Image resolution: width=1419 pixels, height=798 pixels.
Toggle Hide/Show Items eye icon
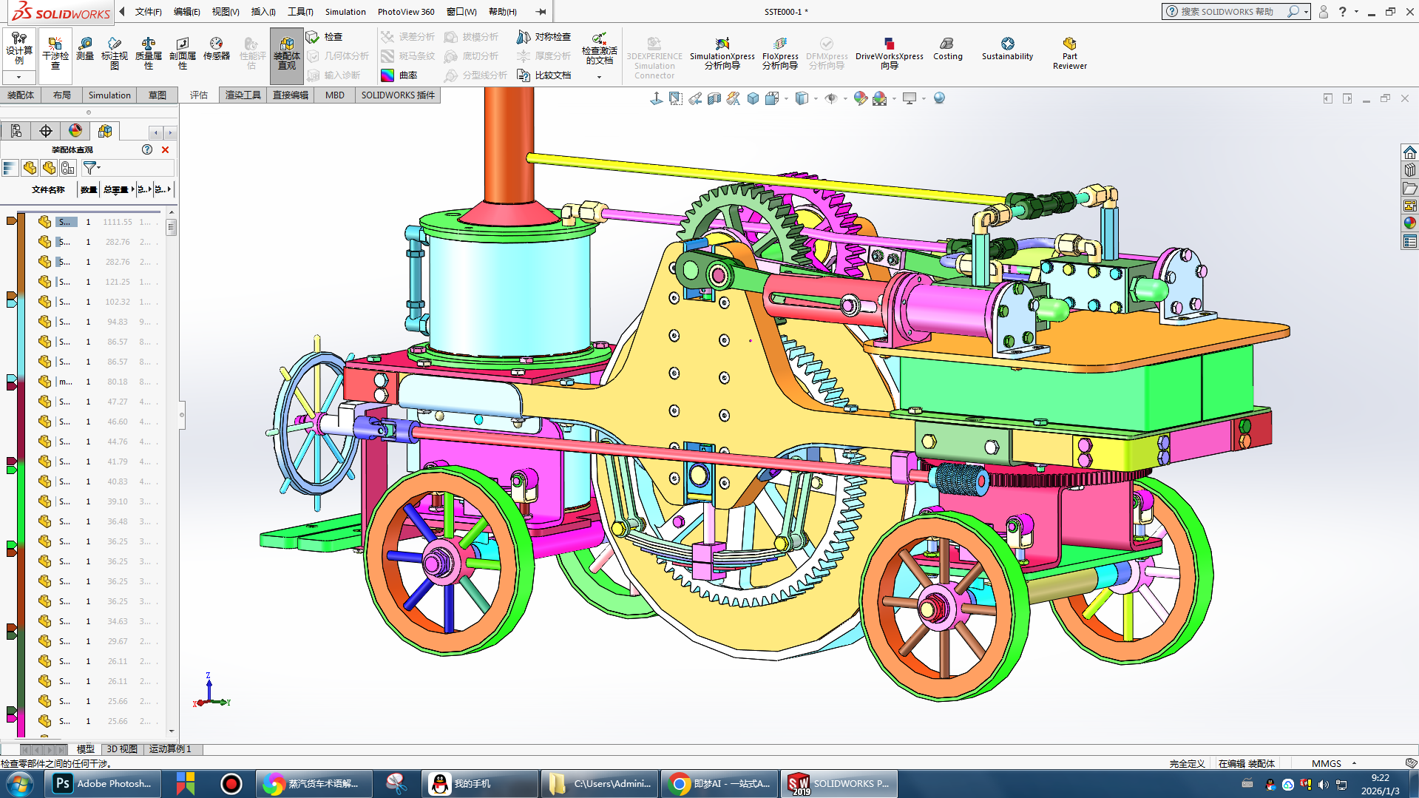coord(831,98)
